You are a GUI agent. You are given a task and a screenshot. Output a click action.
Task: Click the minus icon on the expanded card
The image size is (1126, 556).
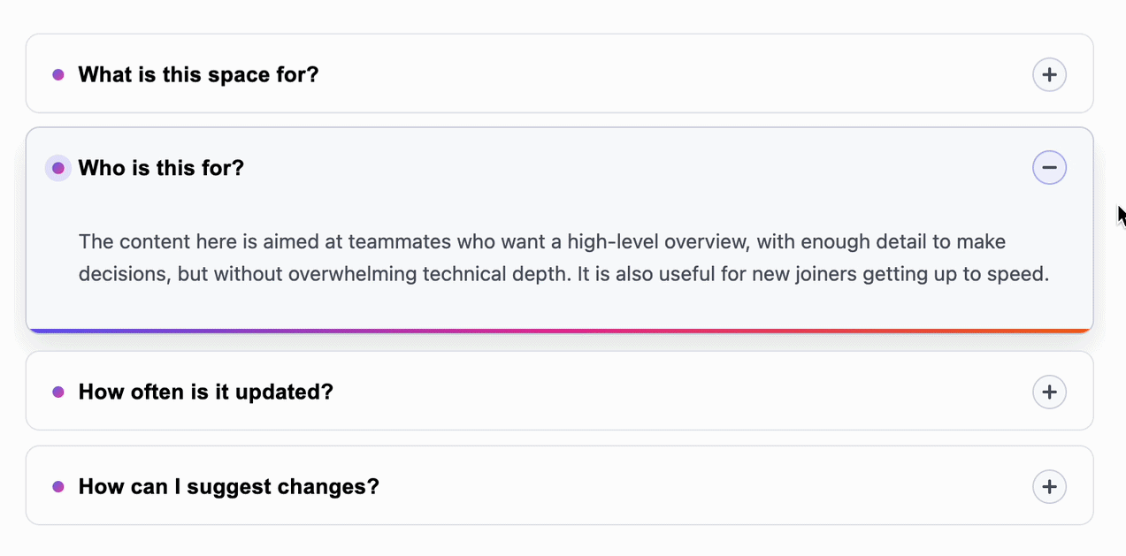click(1049, 167)
